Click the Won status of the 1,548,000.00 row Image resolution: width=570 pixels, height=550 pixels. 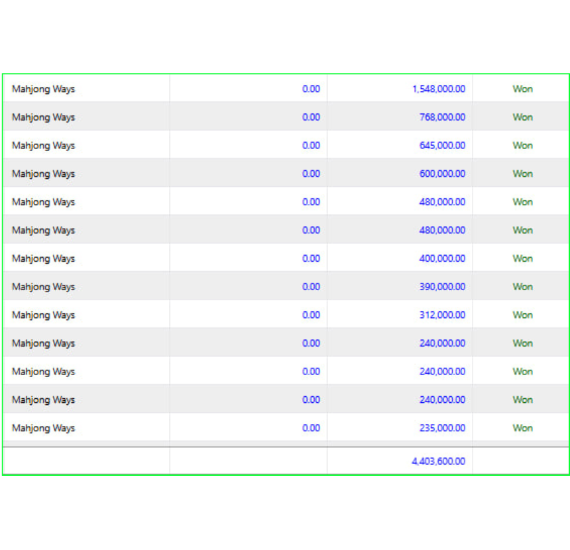click(523, 89)
